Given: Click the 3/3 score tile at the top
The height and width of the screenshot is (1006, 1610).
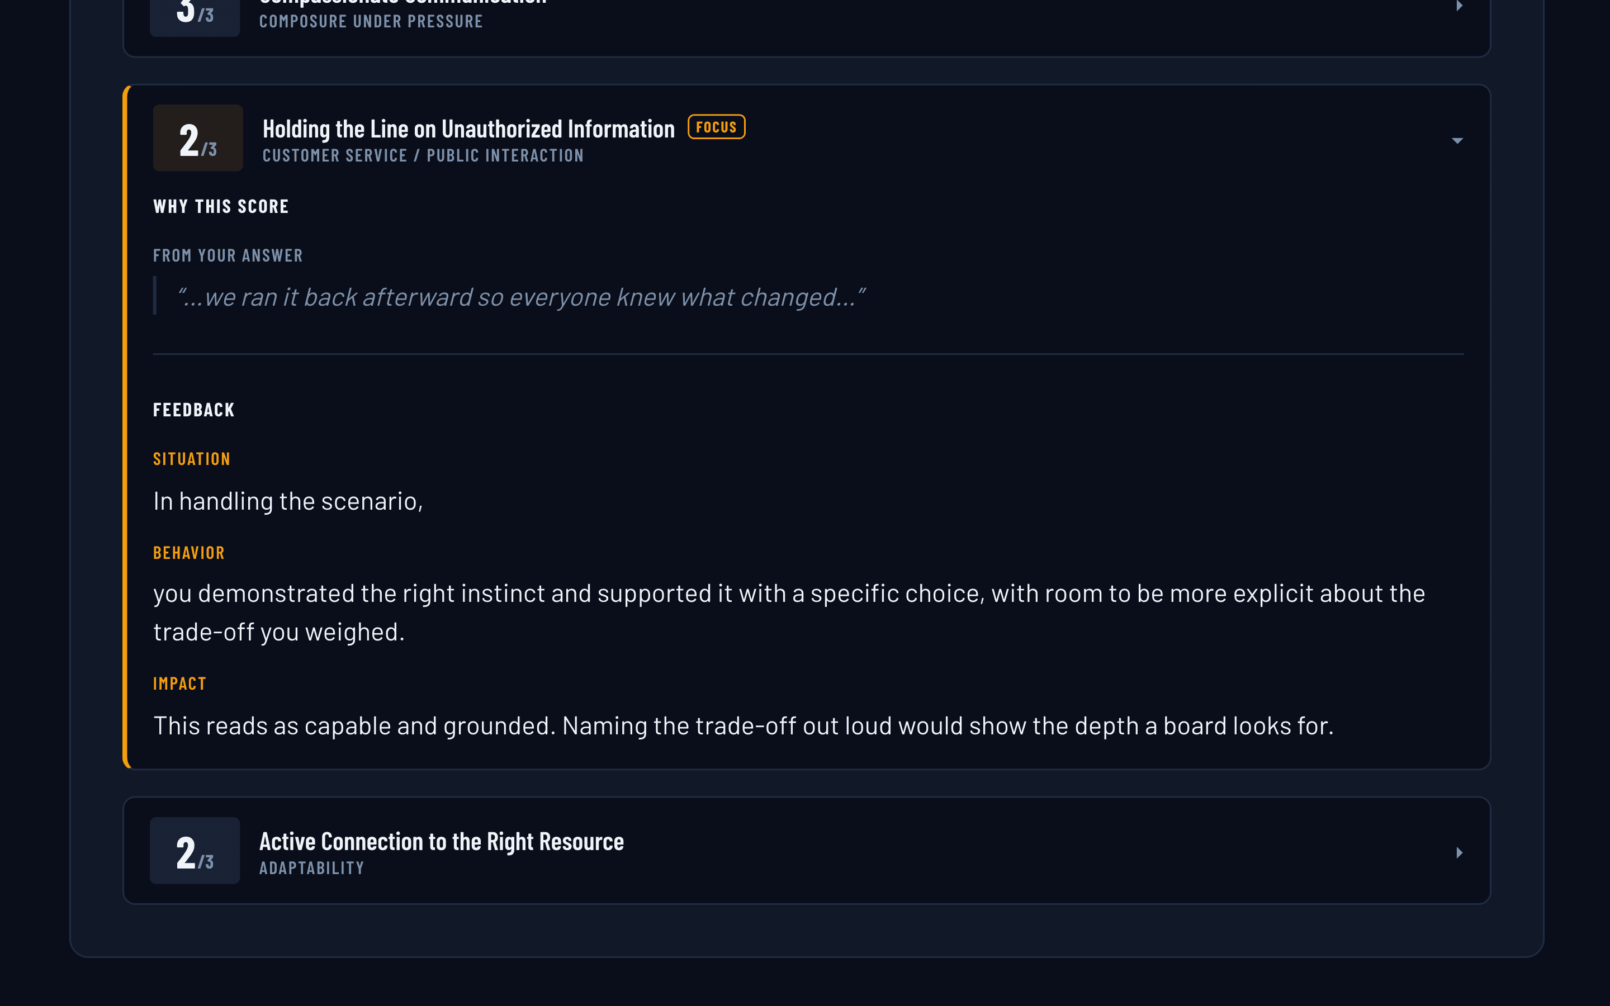Looking at the screenshot, I should 195,15.
